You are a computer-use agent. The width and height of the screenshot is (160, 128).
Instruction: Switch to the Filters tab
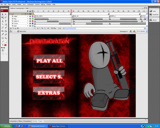[x=20, y=121]
